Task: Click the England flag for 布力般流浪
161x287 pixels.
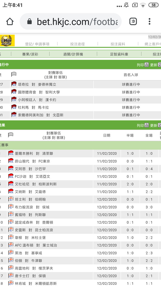Action: tap(11, 207)
